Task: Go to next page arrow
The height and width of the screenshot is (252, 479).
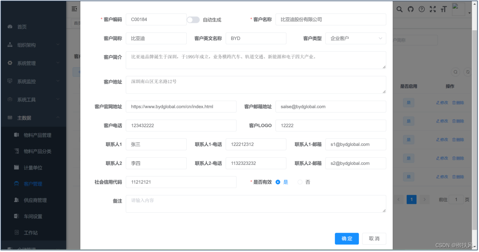Action: 424,200
